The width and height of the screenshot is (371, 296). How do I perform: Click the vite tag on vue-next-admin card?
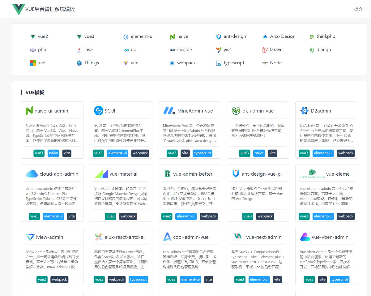pos(277,279)
